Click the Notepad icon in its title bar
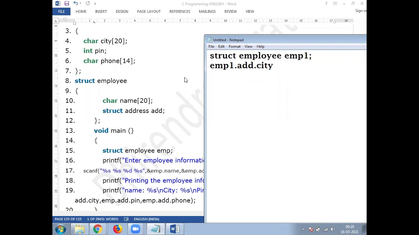 point(210,40)
